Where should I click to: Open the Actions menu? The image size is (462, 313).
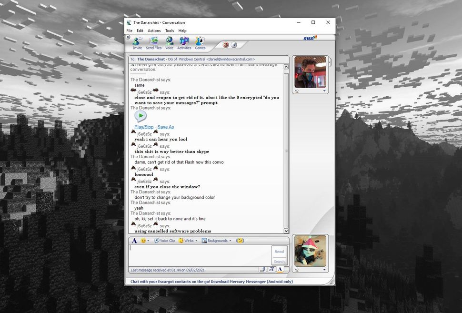click(x=154, y=30)
